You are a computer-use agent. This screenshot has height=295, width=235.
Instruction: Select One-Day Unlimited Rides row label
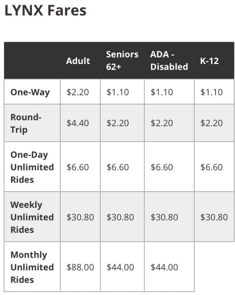click(32, 167)
